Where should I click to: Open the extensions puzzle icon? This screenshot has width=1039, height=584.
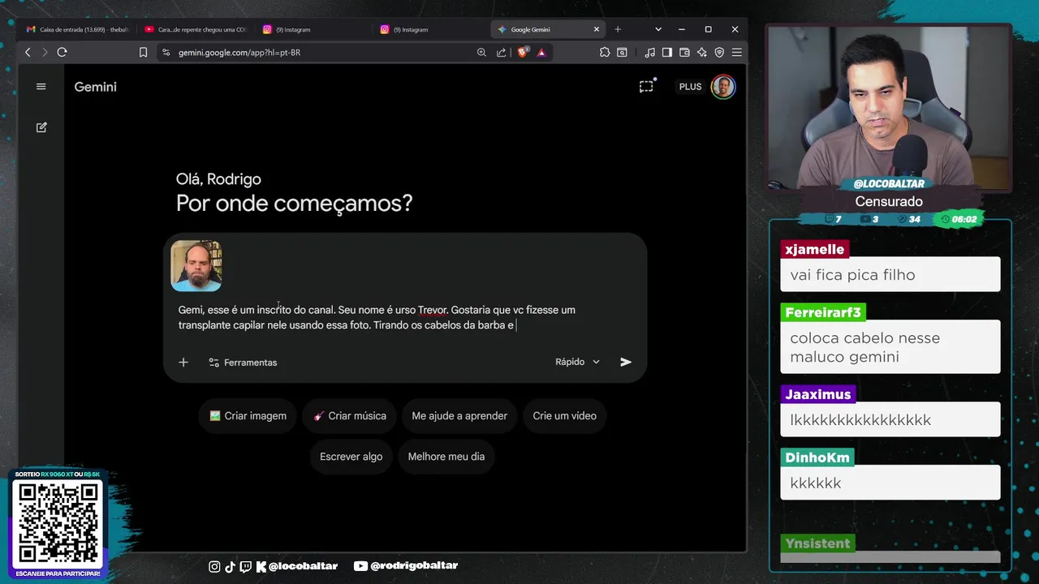605,52
